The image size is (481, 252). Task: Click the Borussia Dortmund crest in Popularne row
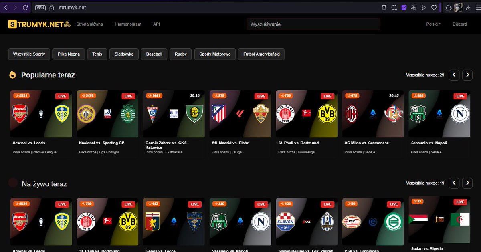[327, 114]
